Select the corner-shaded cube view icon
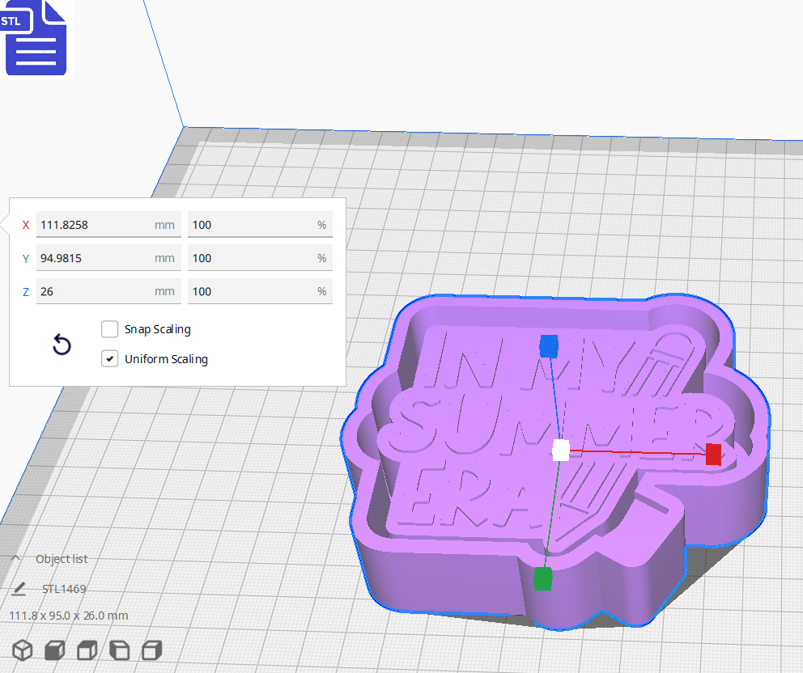 [118, 650]
